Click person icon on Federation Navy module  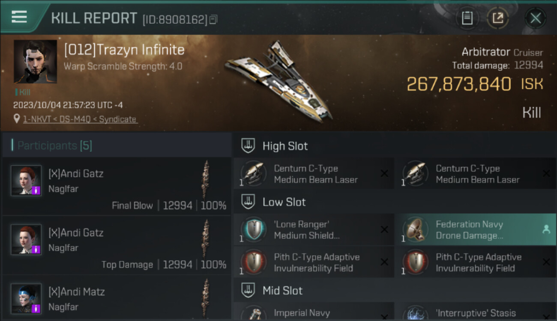546,230
